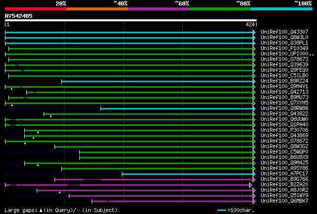The height and width of the screenshot is (214, 317).
Task: Click the cyan alignment bar of Q38PL1
Action: pos(129,43)
